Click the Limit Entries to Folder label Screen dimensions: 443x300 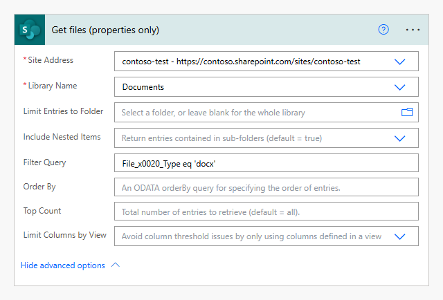coord(63,111)
